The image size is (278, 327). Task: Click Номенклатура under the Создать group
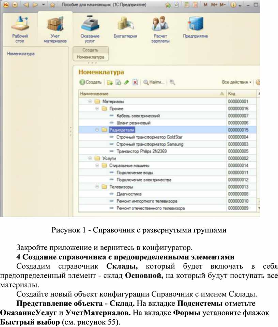[x=90, y=57]
